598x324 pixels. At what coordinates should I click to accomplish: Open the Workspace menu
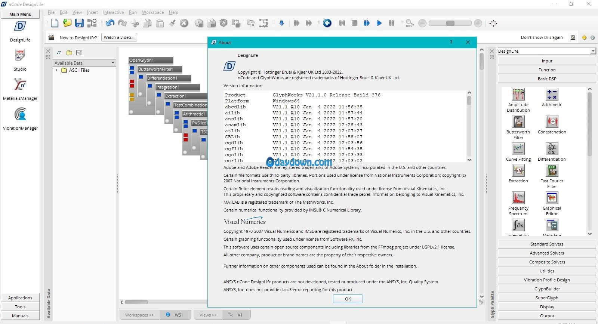pyautogui.click(x=152, y=12)
